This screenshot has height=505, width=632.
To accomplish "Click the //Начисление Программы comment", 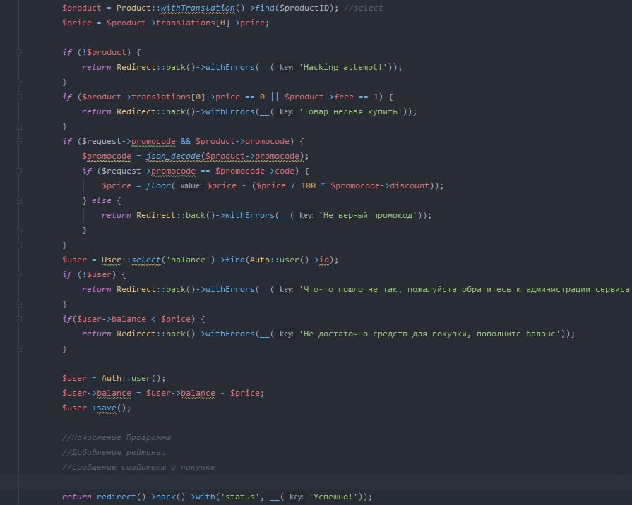I will pos(117,437).
